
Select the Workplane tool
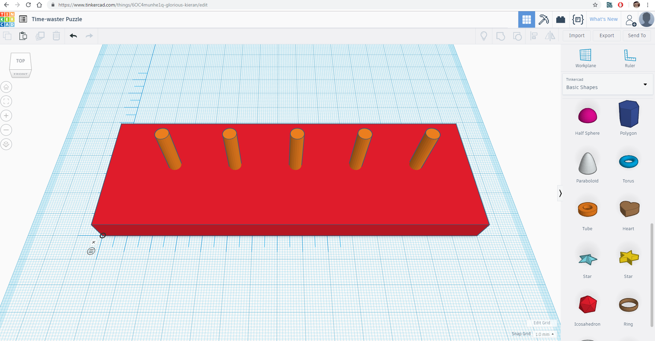tap(585, 58)
